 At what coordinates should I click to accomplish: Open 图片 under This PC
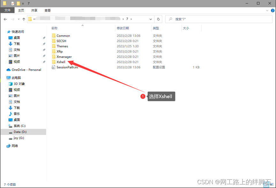coord(17,96)
